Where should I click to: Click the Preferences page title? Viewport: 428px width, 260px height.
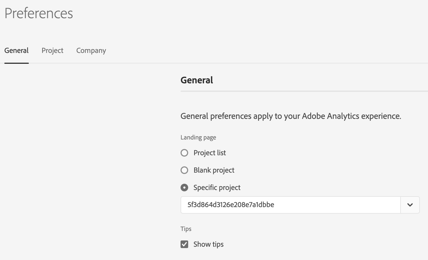[39, 13]
